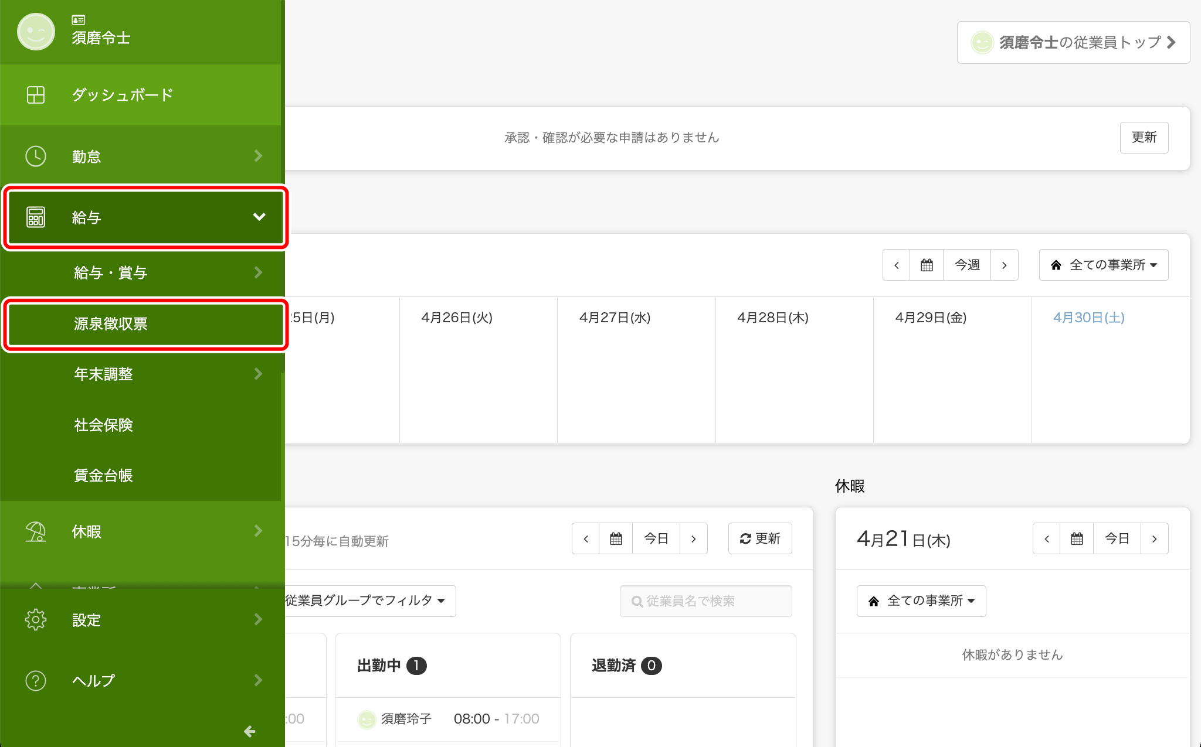Expand the ヘルプ submenu
The image size is (1201, 747).
pos(258,680)
